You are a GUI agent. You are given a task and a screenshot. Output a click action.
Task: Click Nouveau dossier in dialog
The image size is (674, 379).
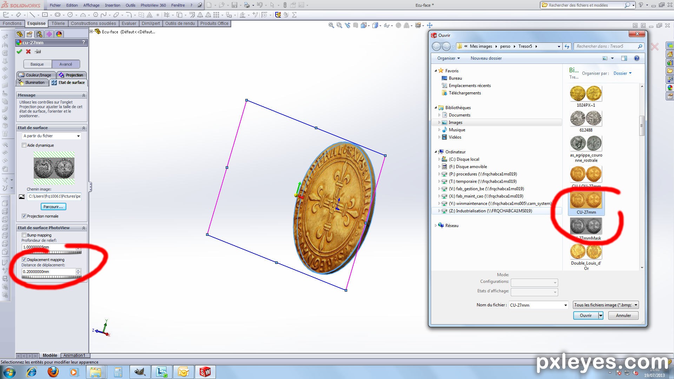point(486,58)
